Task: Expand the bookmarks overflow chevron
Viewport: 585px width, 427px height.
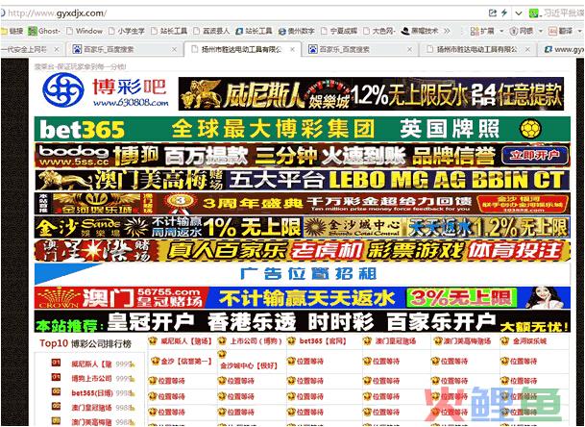Action: pyautogui.click(x=447, y=31)
